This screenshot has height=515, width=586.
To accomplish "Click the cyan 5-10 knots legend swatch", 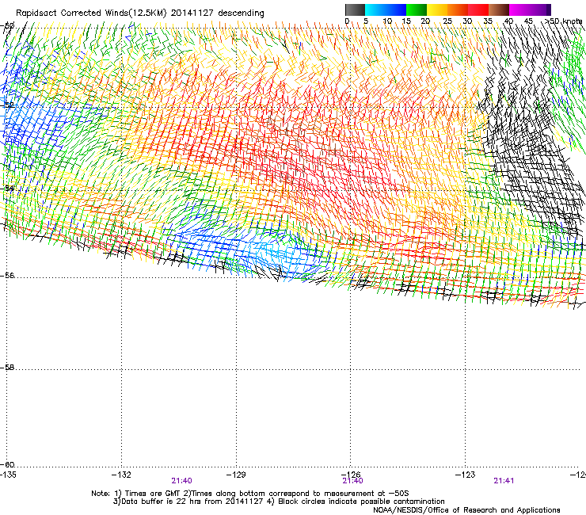I will [x=375, y=10].
